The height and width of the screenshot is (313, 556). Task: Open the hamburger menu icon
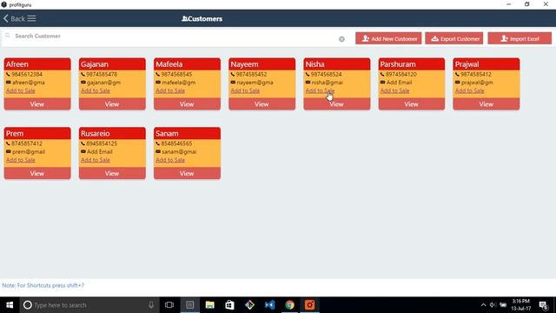tap(31, 18)
